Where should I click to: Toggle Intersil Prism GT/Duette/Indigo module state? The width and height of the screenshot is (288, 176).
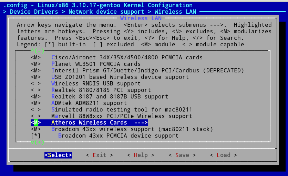coord(35,70)
